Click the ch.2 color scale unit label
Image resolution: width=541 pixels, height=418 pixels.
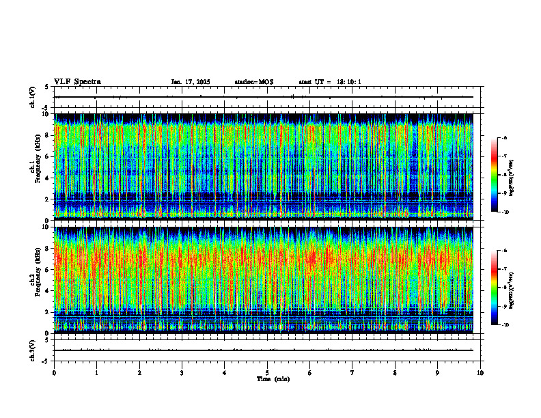(512, 290)
